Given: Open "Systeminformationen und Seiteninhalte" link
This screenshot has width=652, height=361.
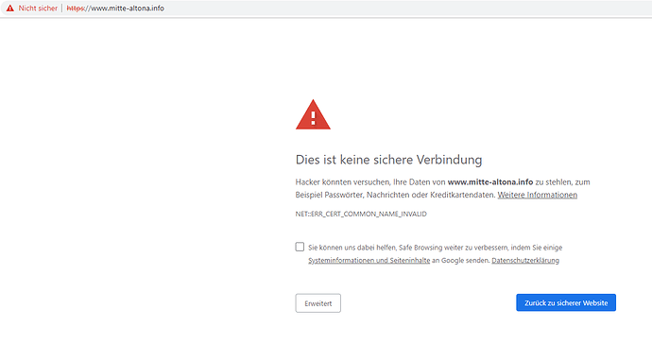Looking at the screenshot, I should (x=369, y=260).
